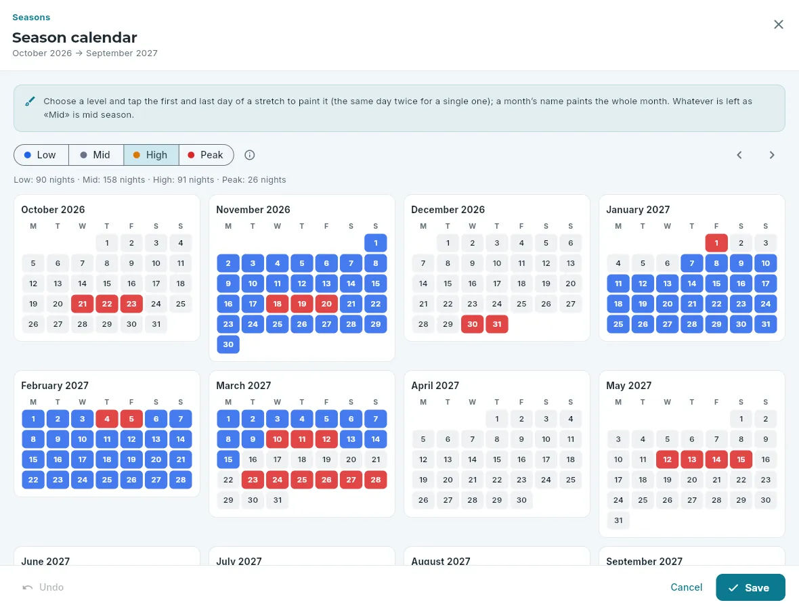Screen dimensions: 799x609
Task: Select the Low season level
Action: 41,155
